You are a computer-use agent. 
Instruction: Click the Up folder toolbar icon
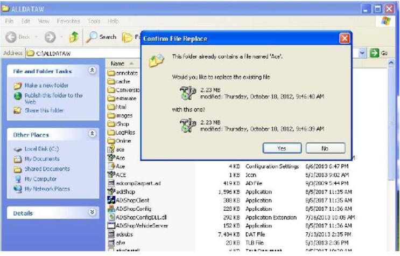pos(74,37)
